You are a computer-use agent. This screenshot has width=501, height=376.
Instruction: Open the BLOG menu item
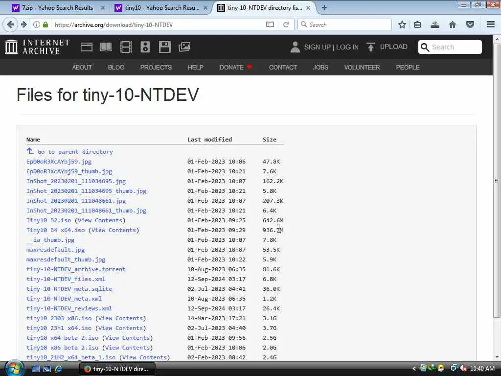[116, 67]
